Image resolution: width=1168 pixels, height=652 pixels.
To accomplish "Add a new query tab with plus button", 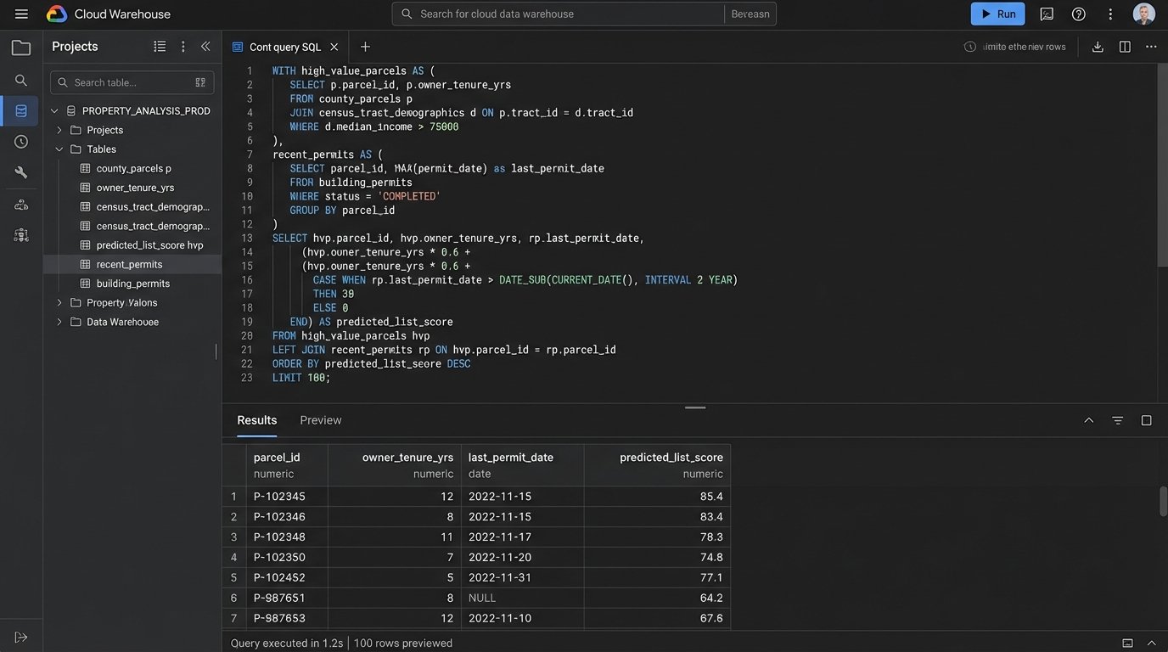I will [x=365, y=47].
